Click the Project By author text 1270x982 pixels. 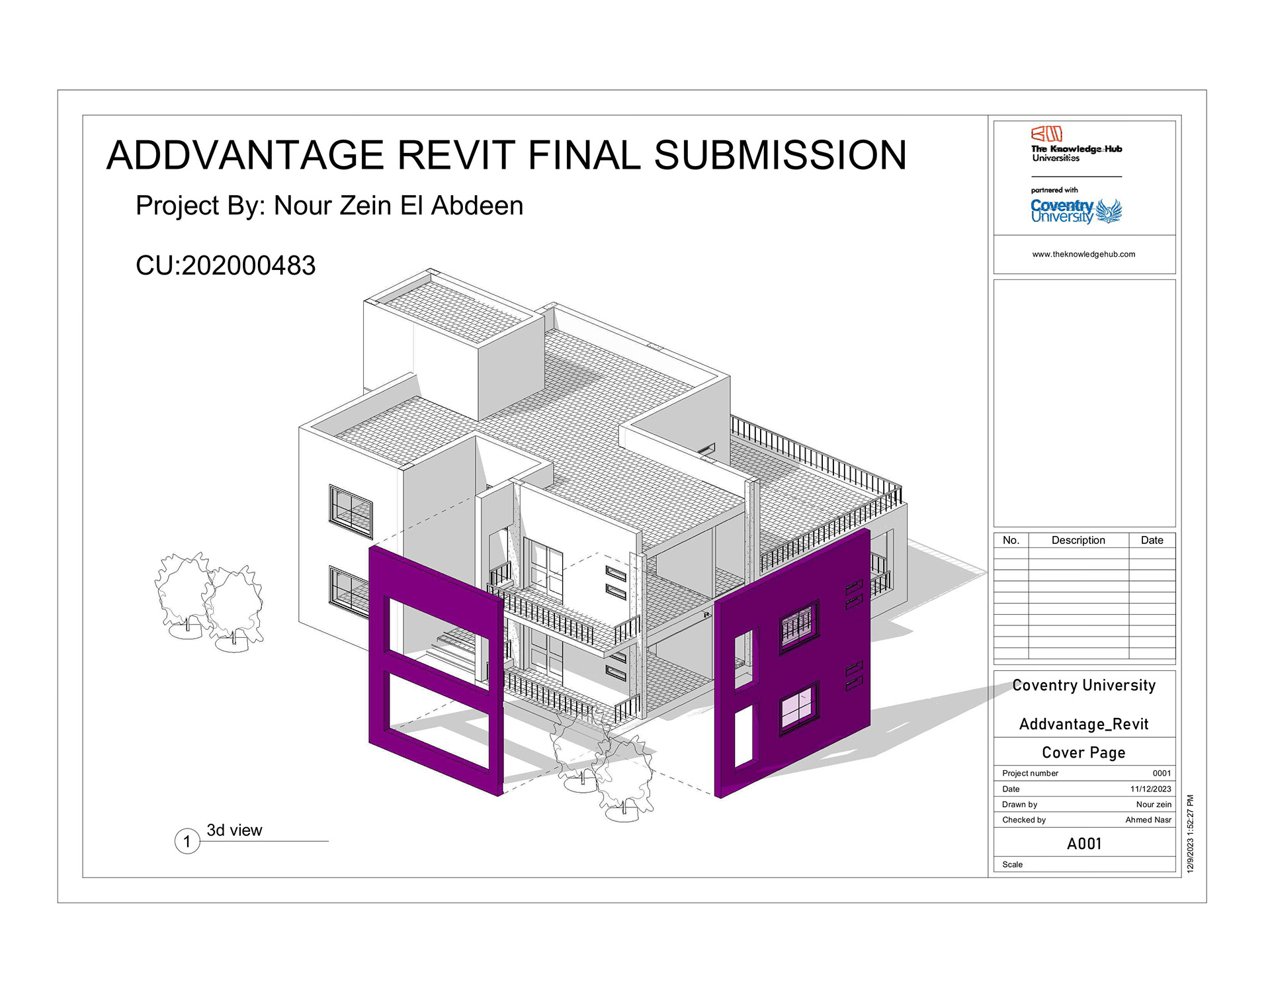tap(329, 206)
